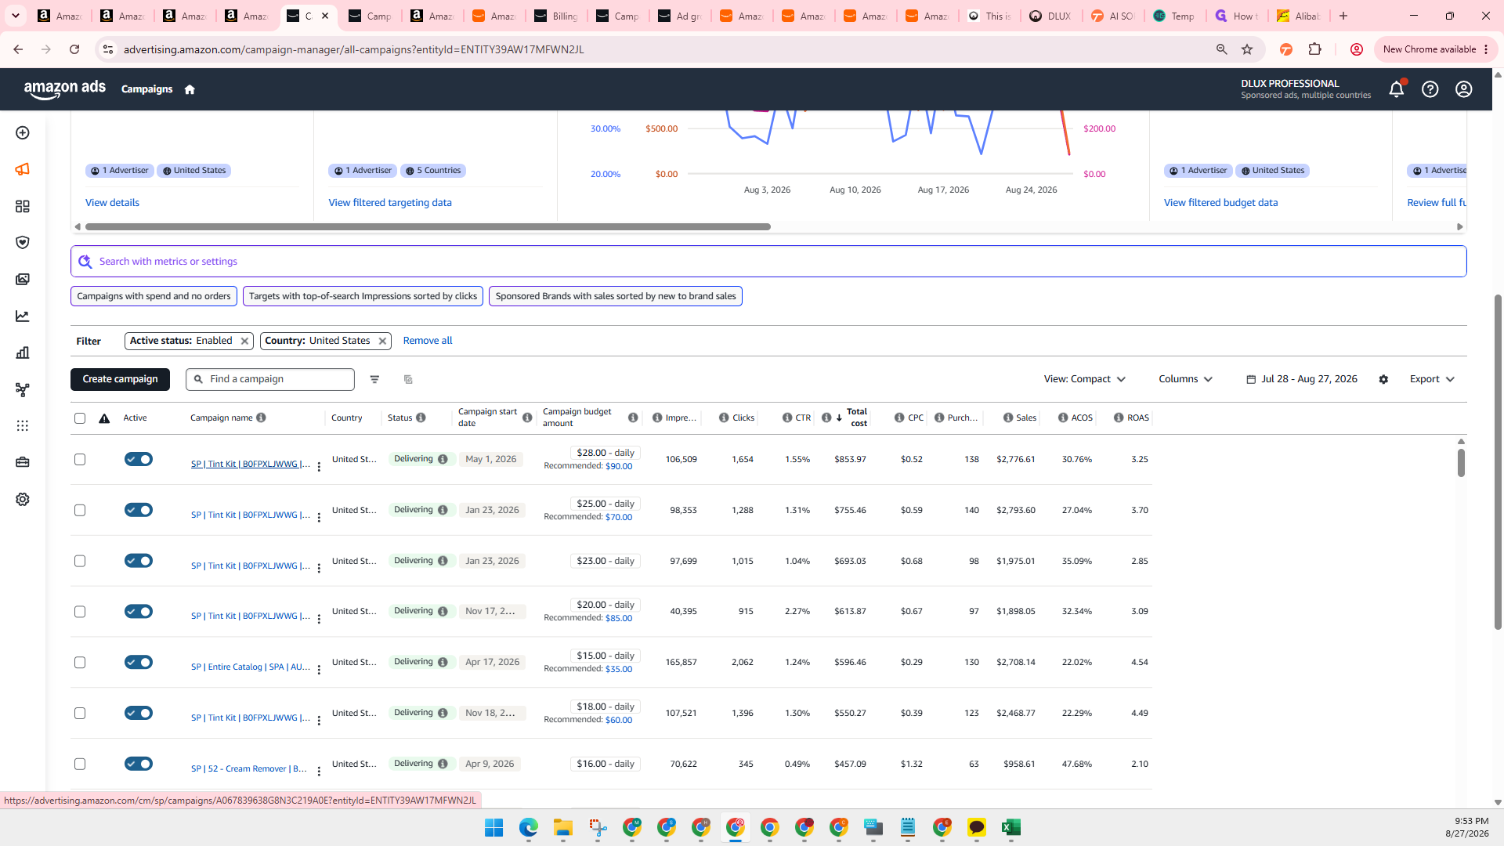Switch to the Temp browser tab
The width and height of the screenshot is (1504, 846).
[x=1175, y=16]
